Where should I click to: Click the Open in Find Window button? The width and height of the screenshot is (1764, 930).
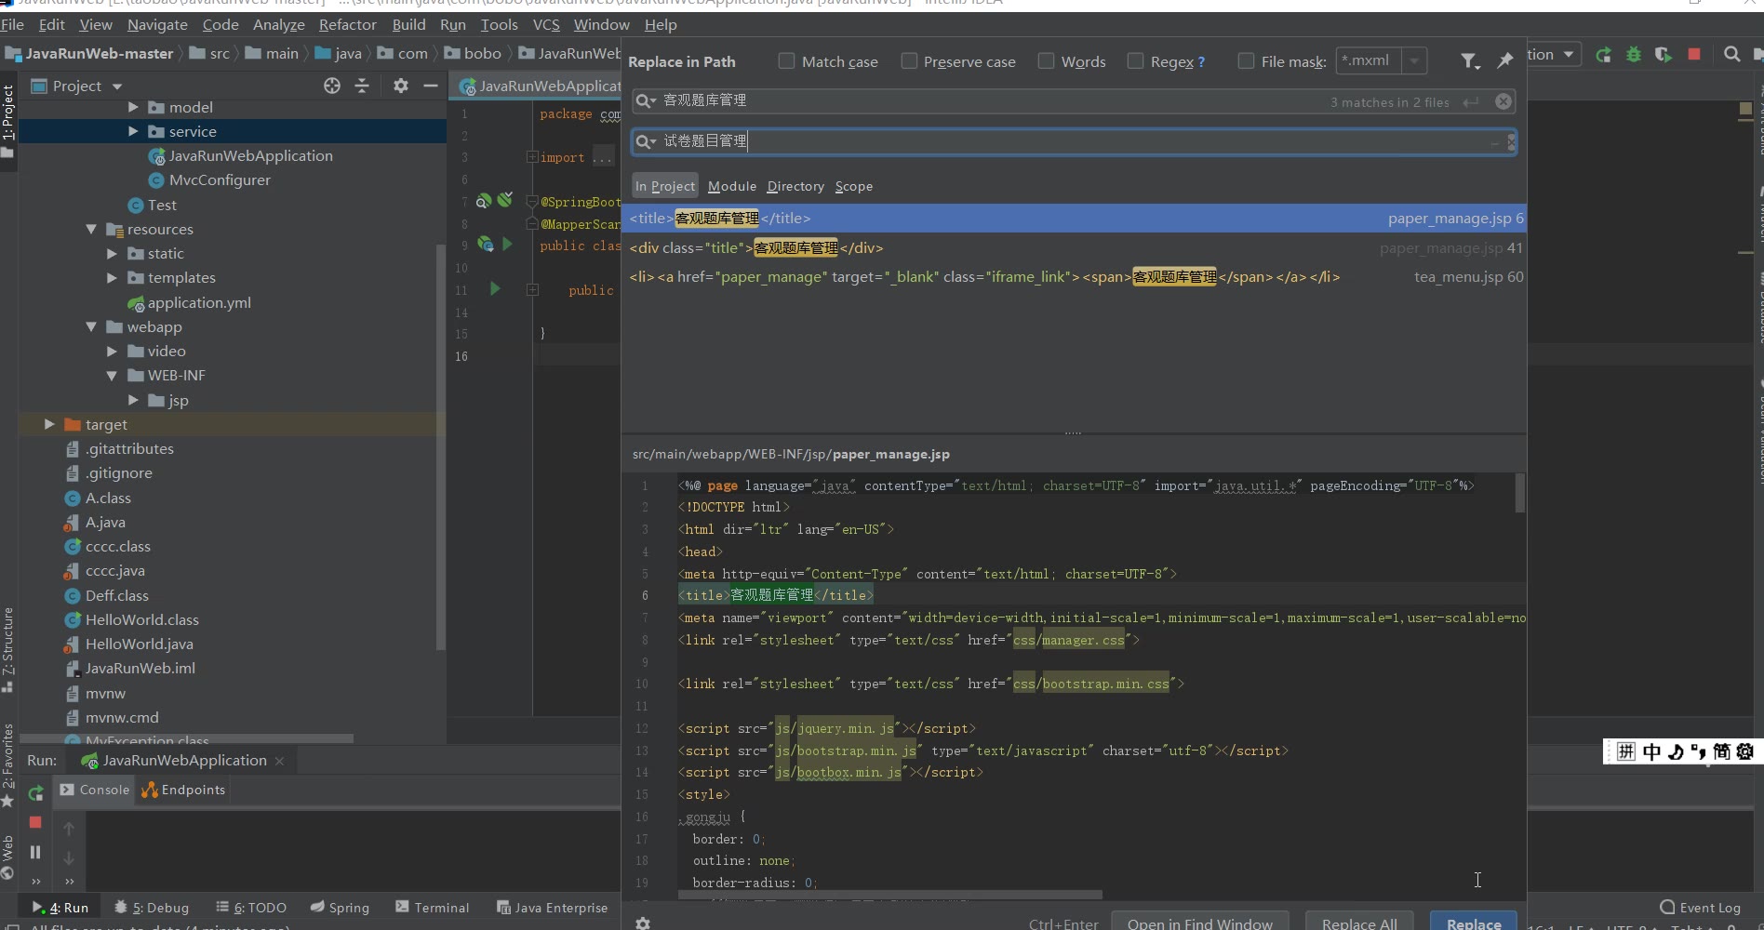1199,923
